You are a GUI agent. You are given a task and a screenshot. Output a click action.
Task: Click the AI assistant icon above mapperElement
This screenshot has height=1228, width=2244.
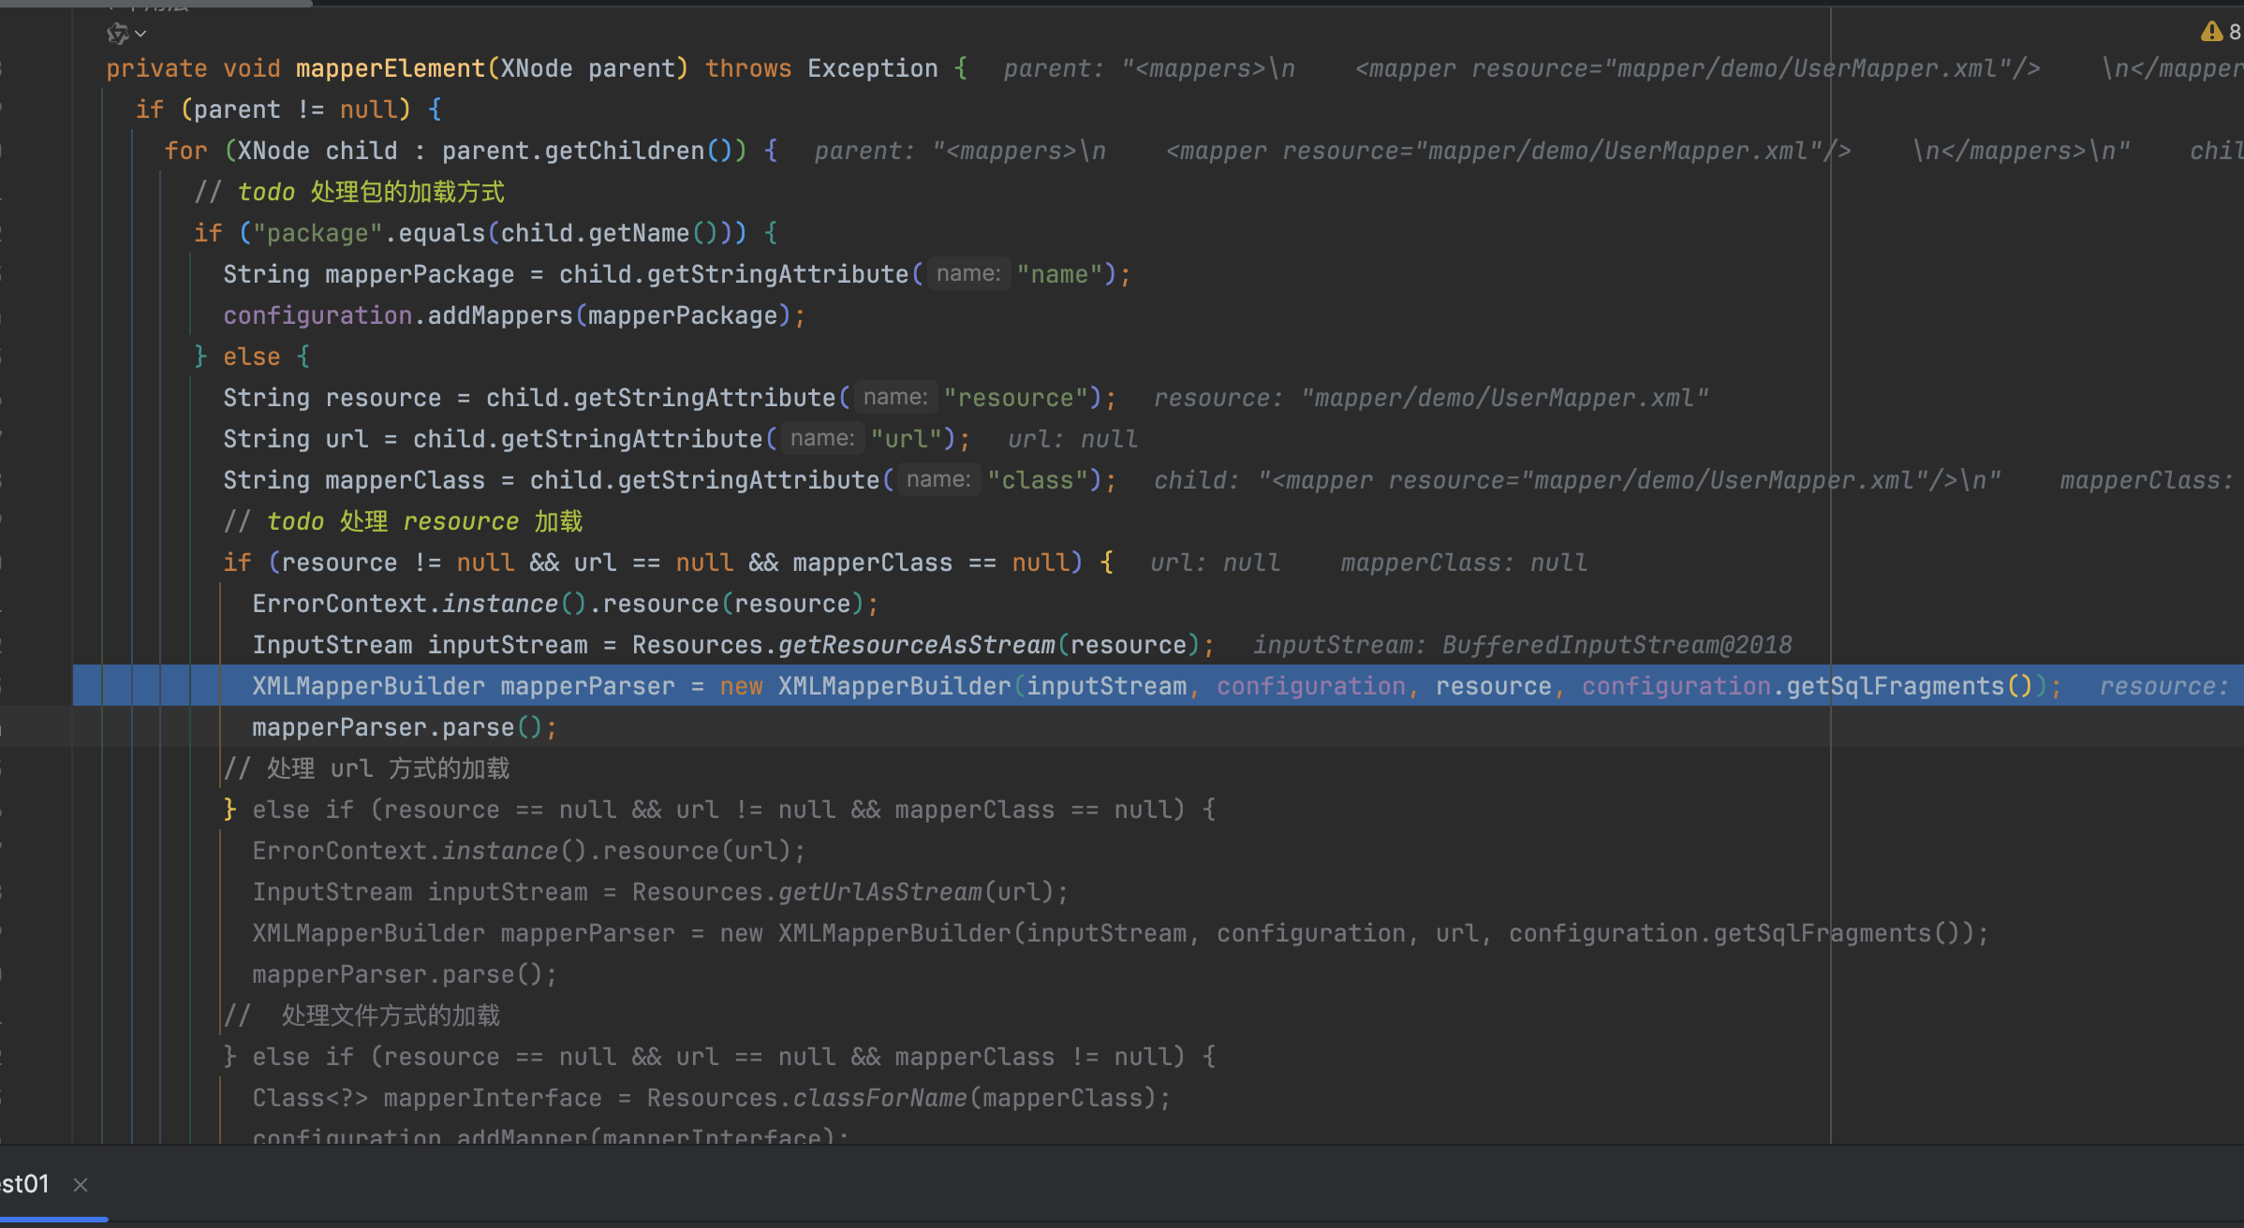click(x=117, y=34)
